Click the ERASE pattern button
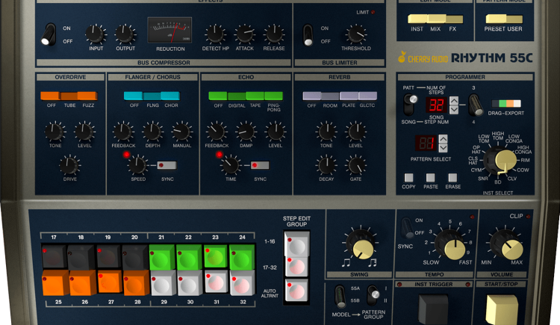The width and height of the screenshot is (560, 325). (x=453, y=178)
